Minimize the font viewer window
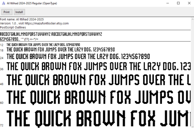Image resolution: width=194 pixels, height=128 pixels. [x=167, y=3]
